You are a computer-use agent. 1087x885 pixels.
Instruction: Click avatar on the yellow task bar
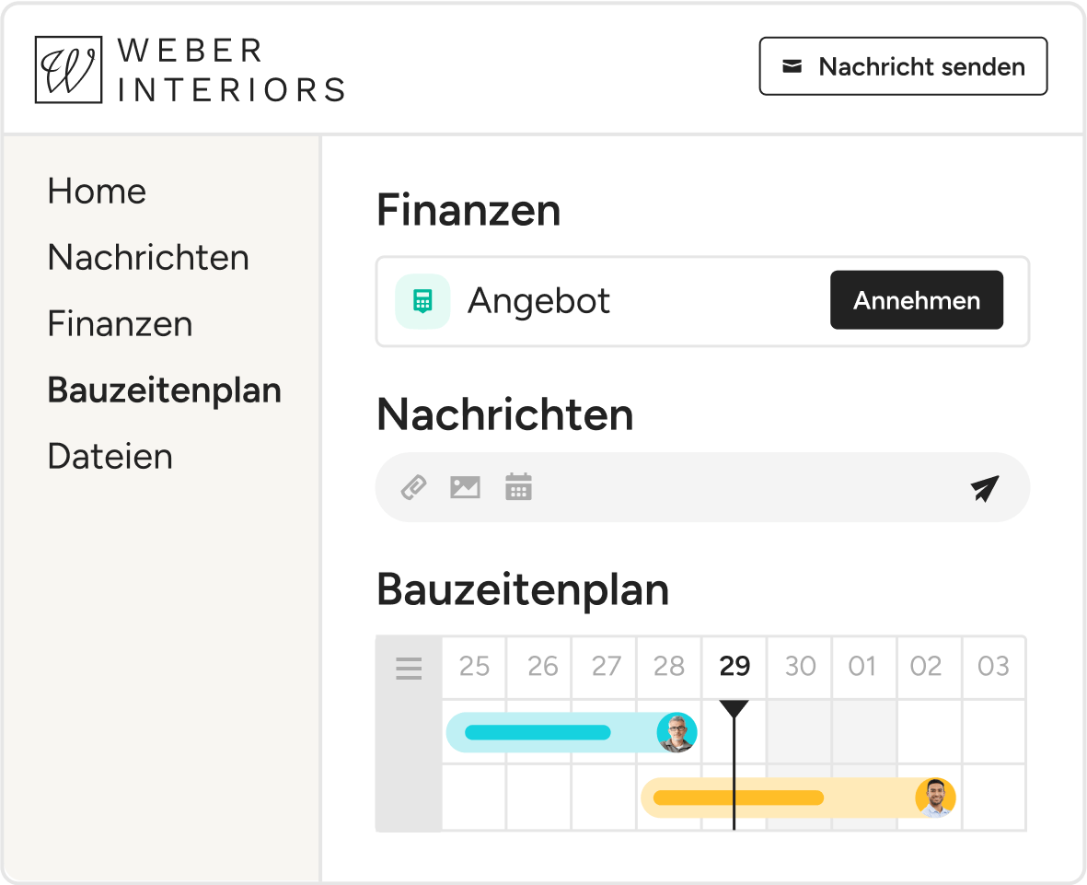(936, 798)
